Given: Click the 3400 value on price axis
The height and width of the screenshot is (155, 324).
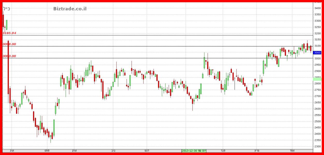Looking at the screenshot, I should pyautogui.click(x=318, y=8).
